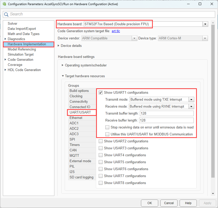Image resolution: width=218 pixels, height=208 pixels.
Task: Open the Receive mode dropdown
Action: click(191, 106)
